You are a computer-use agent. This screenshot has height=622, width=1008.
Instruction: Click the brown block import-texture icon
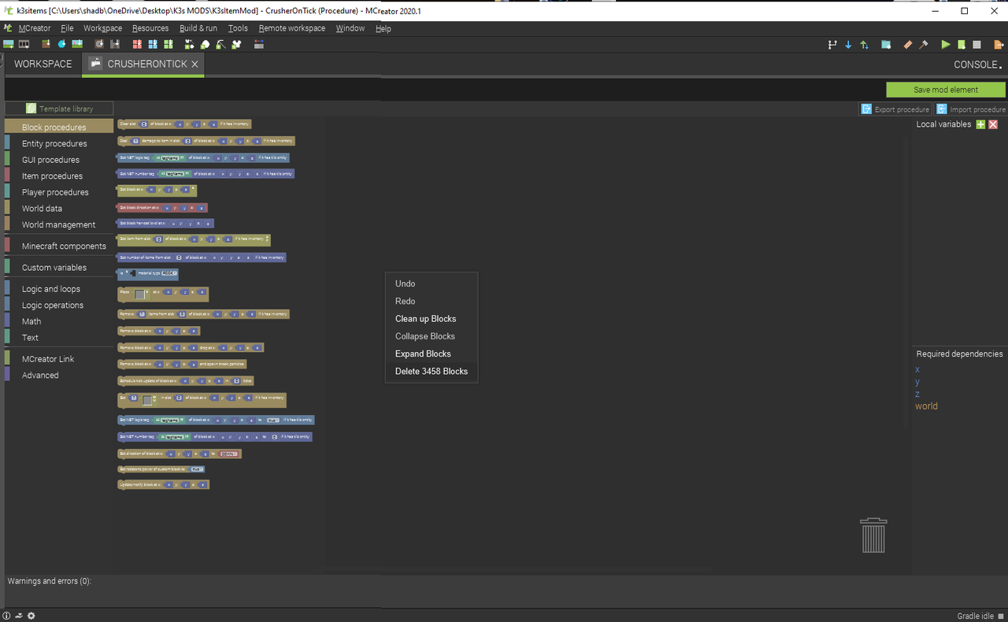coord(46,44)
